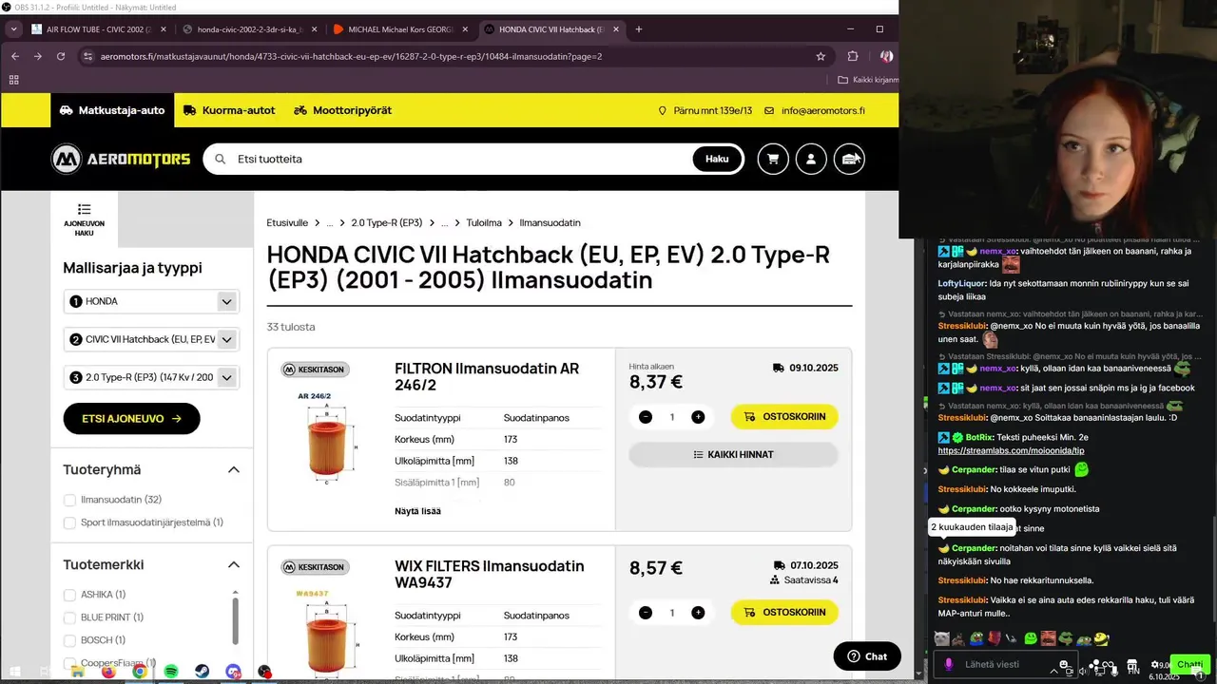The image size is (1217, 684).
Task: Open the HONDA make dropdown
Action: click(x=151, y=301)
